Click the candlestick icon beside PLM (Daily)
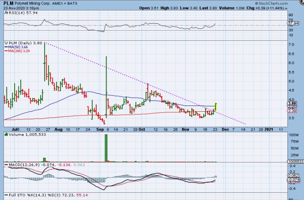 pos(6,43)
